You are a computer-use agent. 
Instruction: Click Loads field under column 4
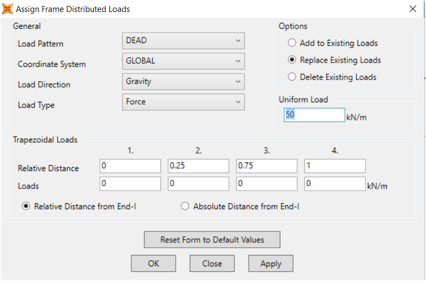point(335,184)
